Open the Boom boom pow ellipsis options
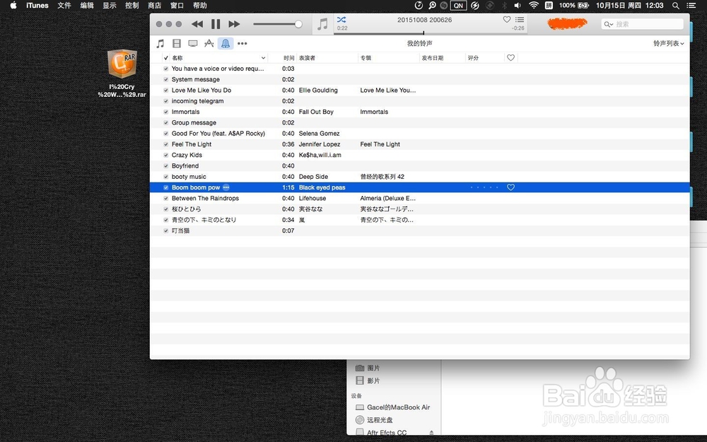 226,187
